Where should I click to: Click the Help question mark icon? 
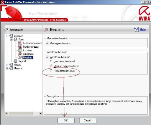(136, 29)
